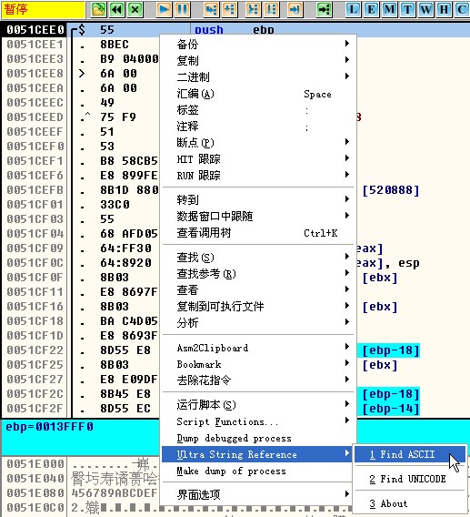Click the green Go to address icon
The height and width of the screenshot is (517, 470).
(325, 9)
